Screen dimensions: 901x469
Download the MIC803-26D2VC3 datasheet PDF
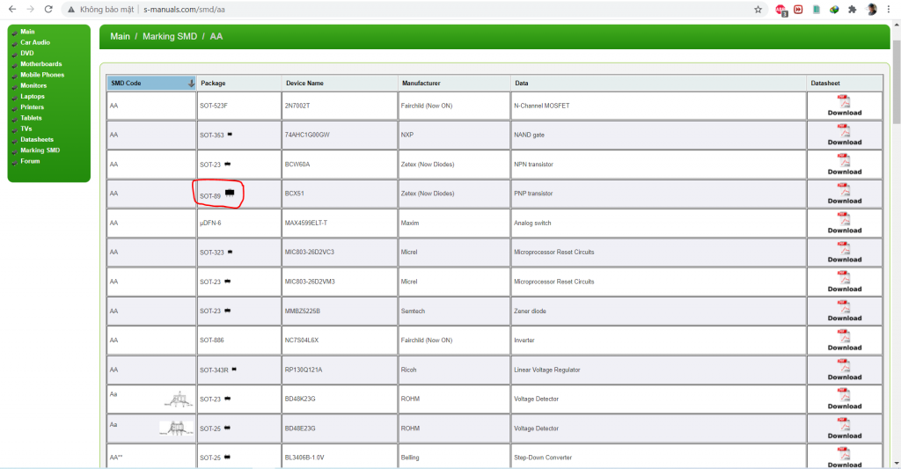coord(844,253)
